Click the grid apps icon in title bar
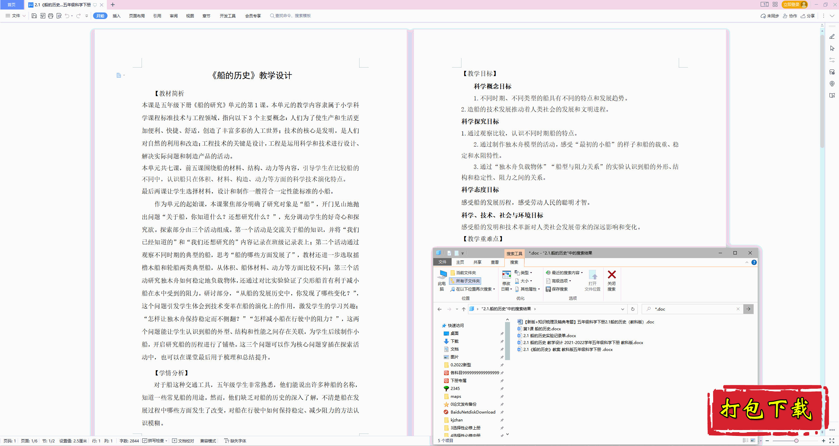This screenshot has width=839, height=446. tap(775, 5)
